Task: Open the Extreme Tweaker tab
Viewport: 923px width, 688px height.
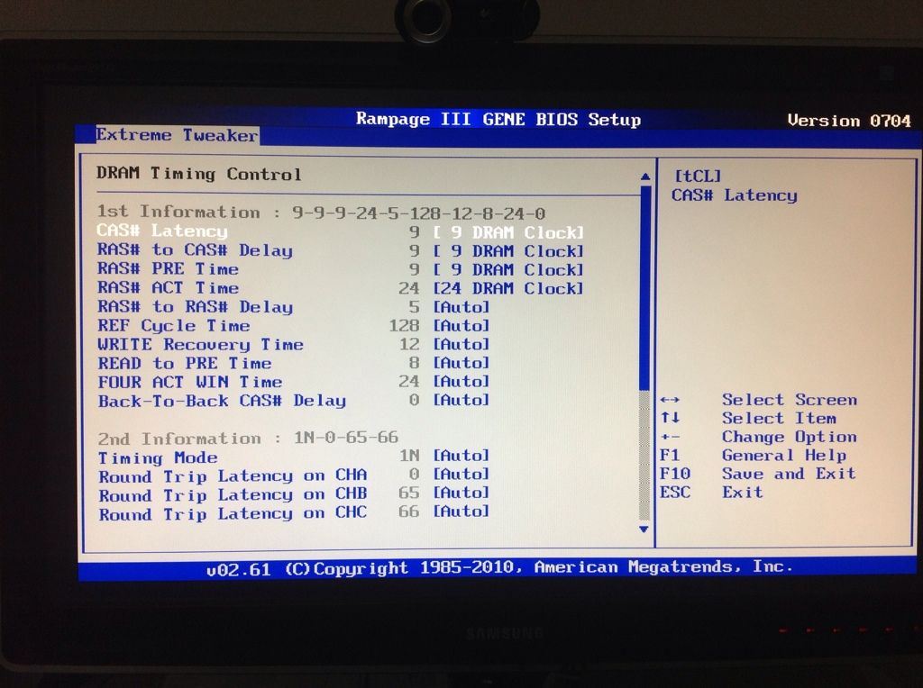Action: click(177, 135)
